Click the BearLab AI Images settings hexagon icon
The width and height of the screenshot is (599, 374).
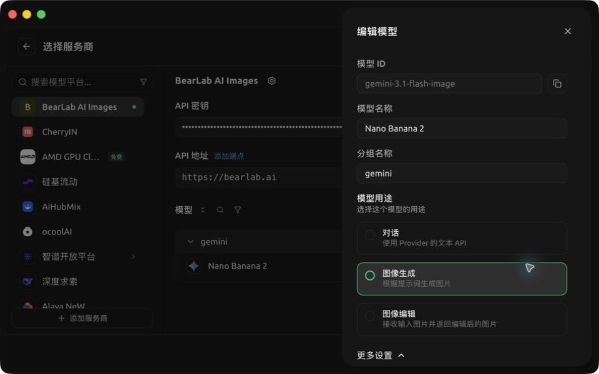(x=271, y=81)
